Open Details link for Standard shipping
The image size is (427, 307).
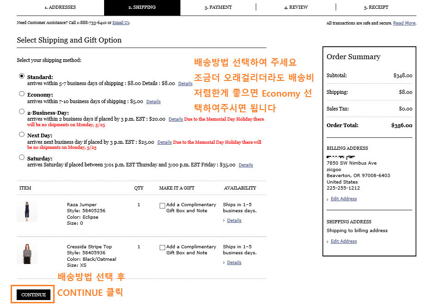185,84
